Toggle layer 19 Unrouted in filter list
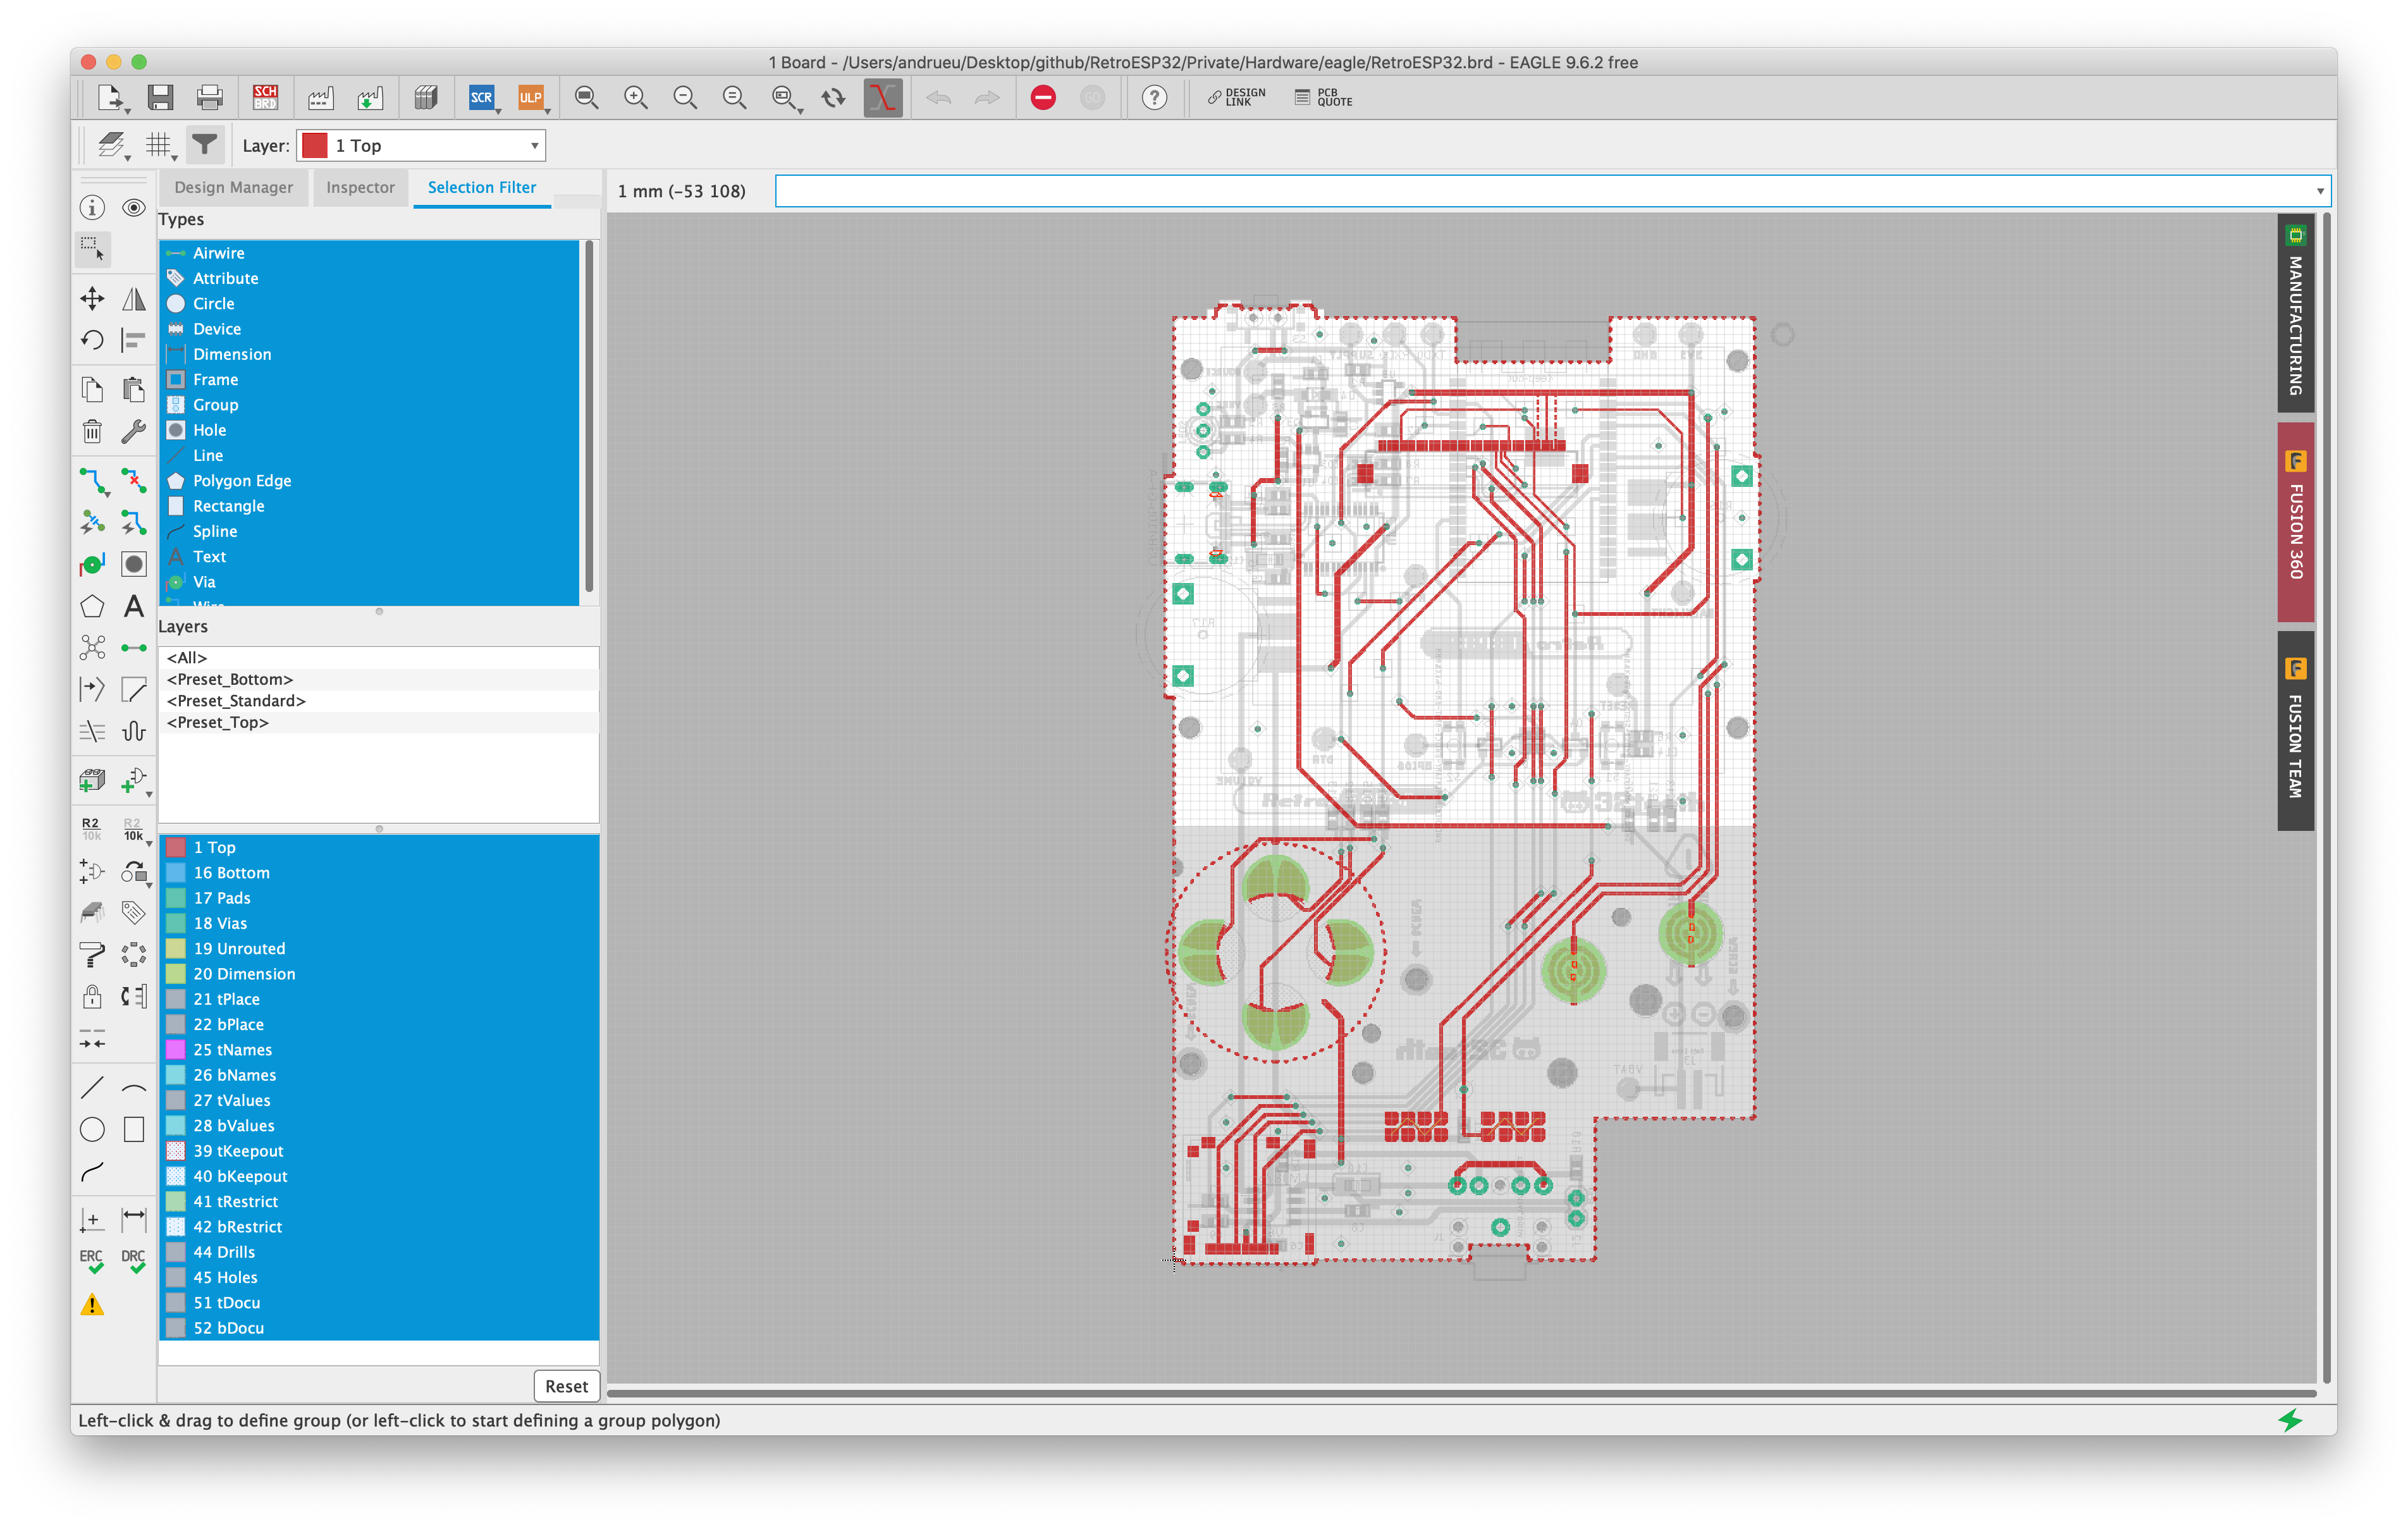Screen dimensions: 2408x1529 click(x=379, y=949)
